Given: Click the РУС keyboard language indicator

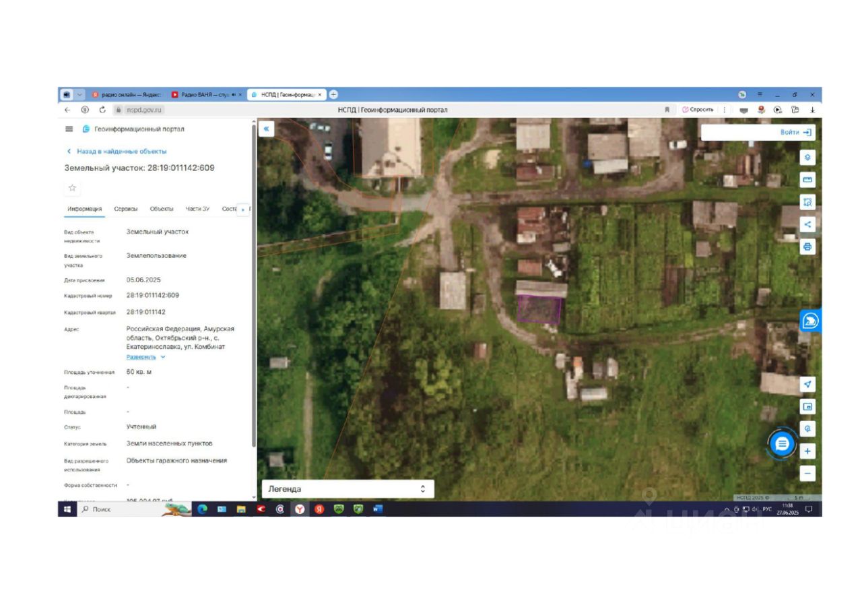Looking at the screenshot, I should [x=767, y=509].
